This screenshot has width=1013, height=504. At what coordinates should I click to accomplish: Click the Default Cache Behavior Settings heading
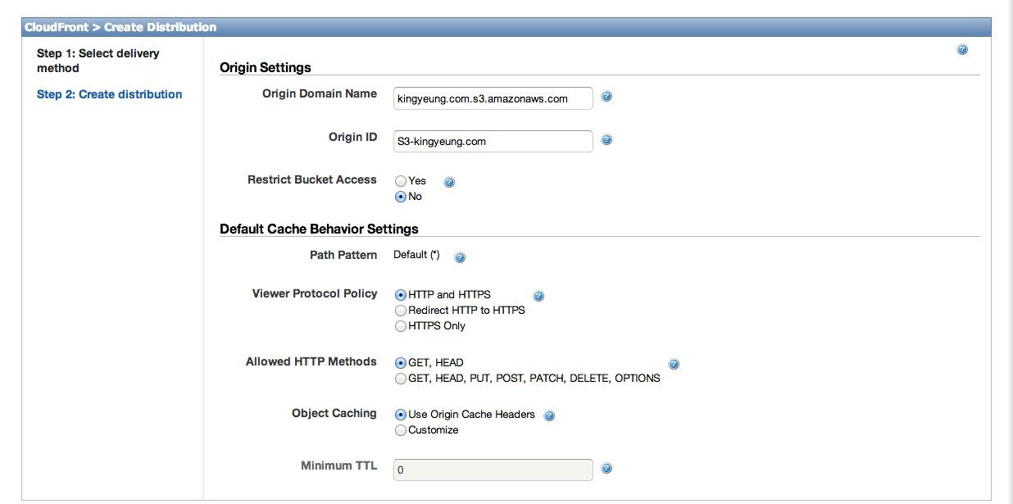[x=319, y=229]
